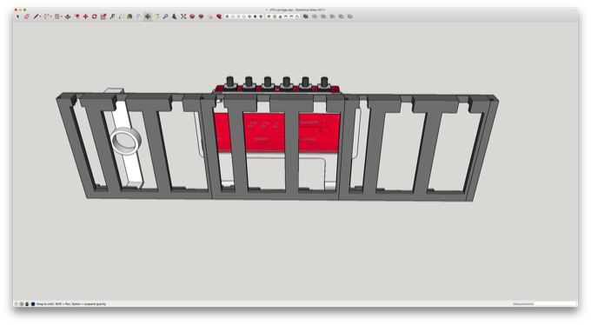Viewport: 591px width, 325px height.
Task: Click into the Measurements box
Action: (555, 304)
